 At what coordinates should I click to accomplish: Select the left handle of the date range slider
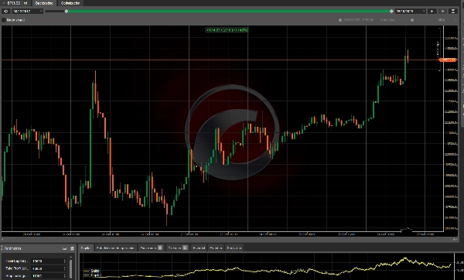tap(67, 12)
